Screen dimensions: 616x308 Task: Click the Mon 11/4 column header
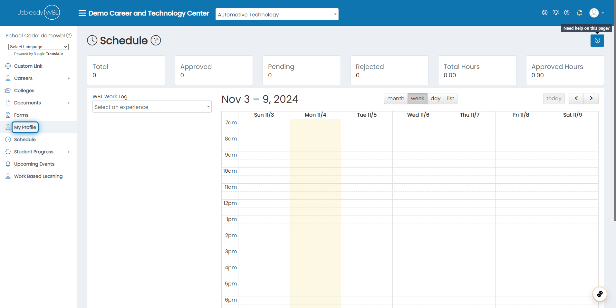[315, 115]
